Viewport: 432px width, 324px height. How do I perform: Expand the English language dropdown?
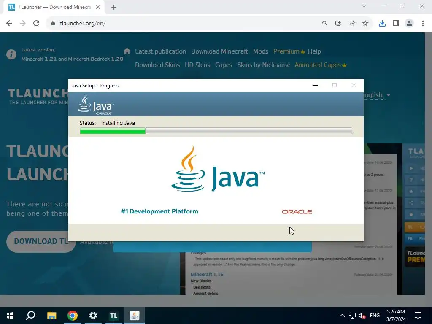(377, 95)
